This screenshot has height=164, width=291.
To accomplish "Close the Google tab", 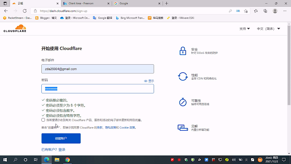I will pyautogui.click(x=159, y=3).
